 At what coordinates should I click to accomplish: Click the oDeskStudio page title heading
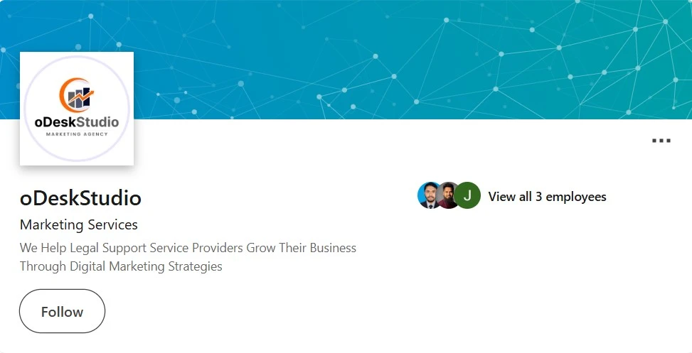[x=80, y=198]
